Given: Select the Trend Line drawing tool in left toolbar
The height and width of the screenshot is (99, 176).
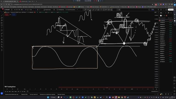Looking at the screenshot, I should click(x=2, y=15).
